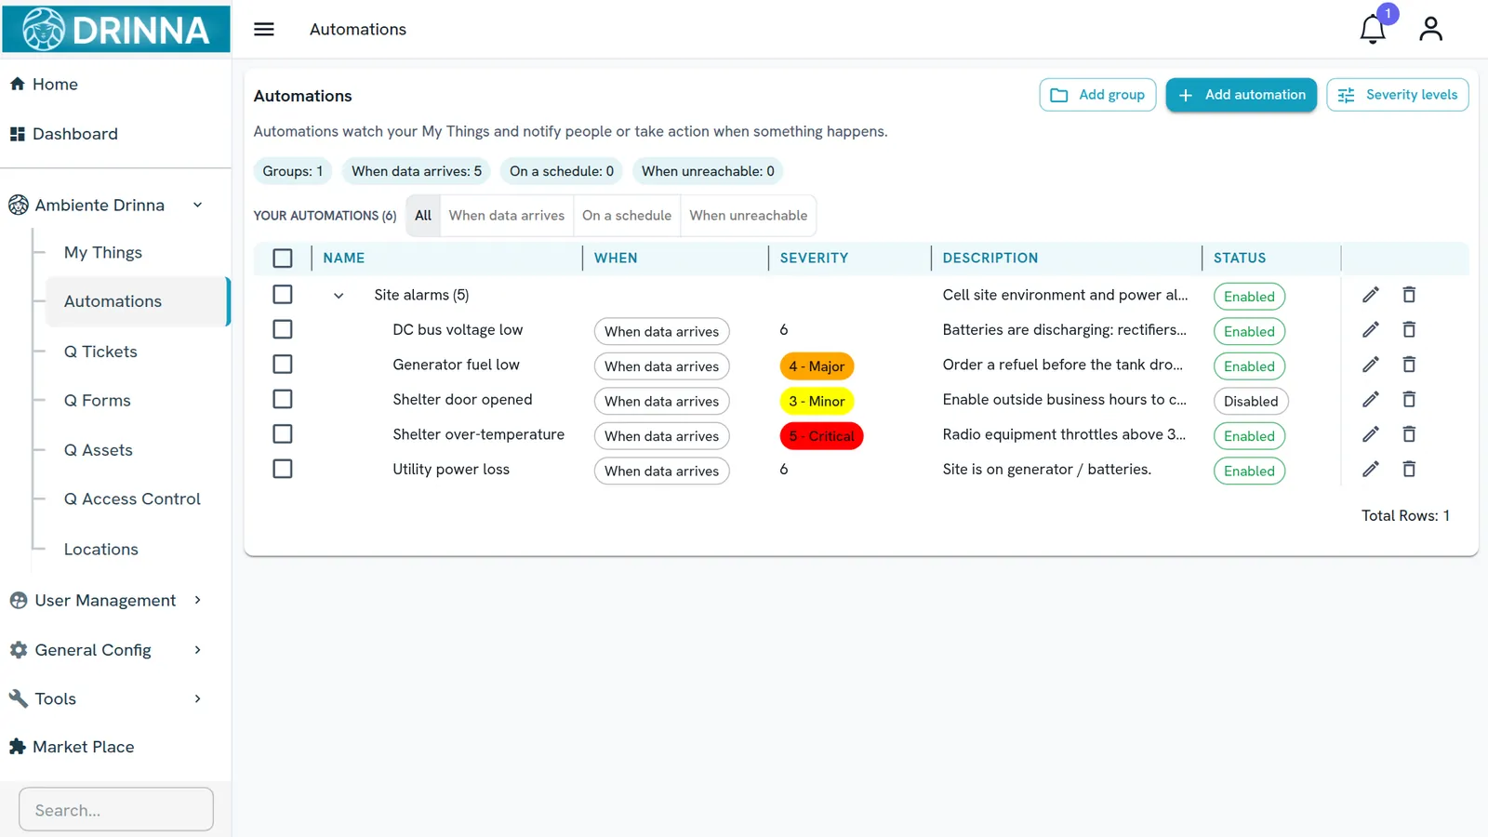Screen dimensions: 1488x837
Task: Switch to the On a schedule tab
Action: (x=627, y=216)
